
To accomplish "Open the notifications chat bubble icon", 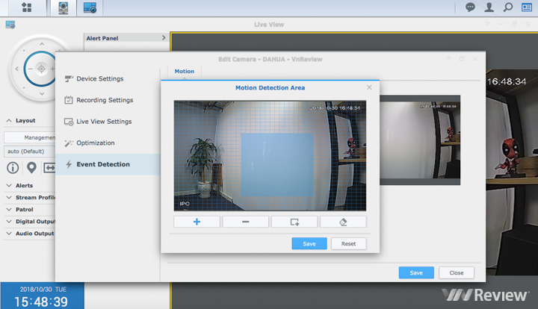I will 470,7.
